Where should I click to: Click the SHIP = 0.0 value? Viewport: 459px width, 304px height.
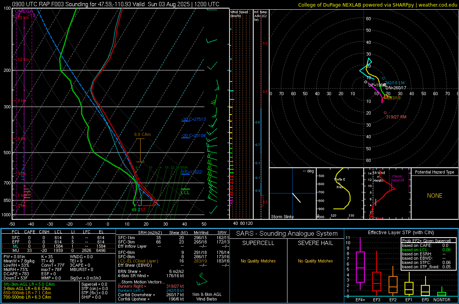[x=91, y=297]
